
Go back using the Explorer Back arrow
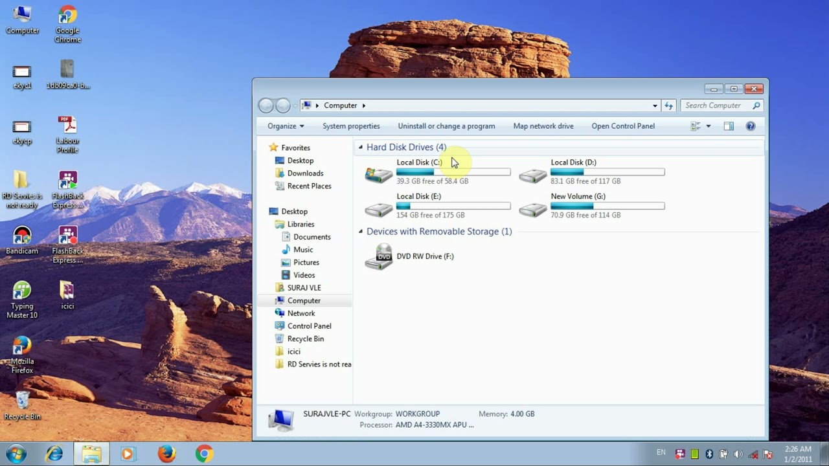click(x=266, y=105)
